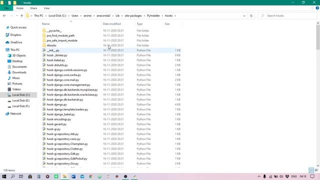Open taskbar Search
This screenshot has height=180, width=320.
coord(12,176)
